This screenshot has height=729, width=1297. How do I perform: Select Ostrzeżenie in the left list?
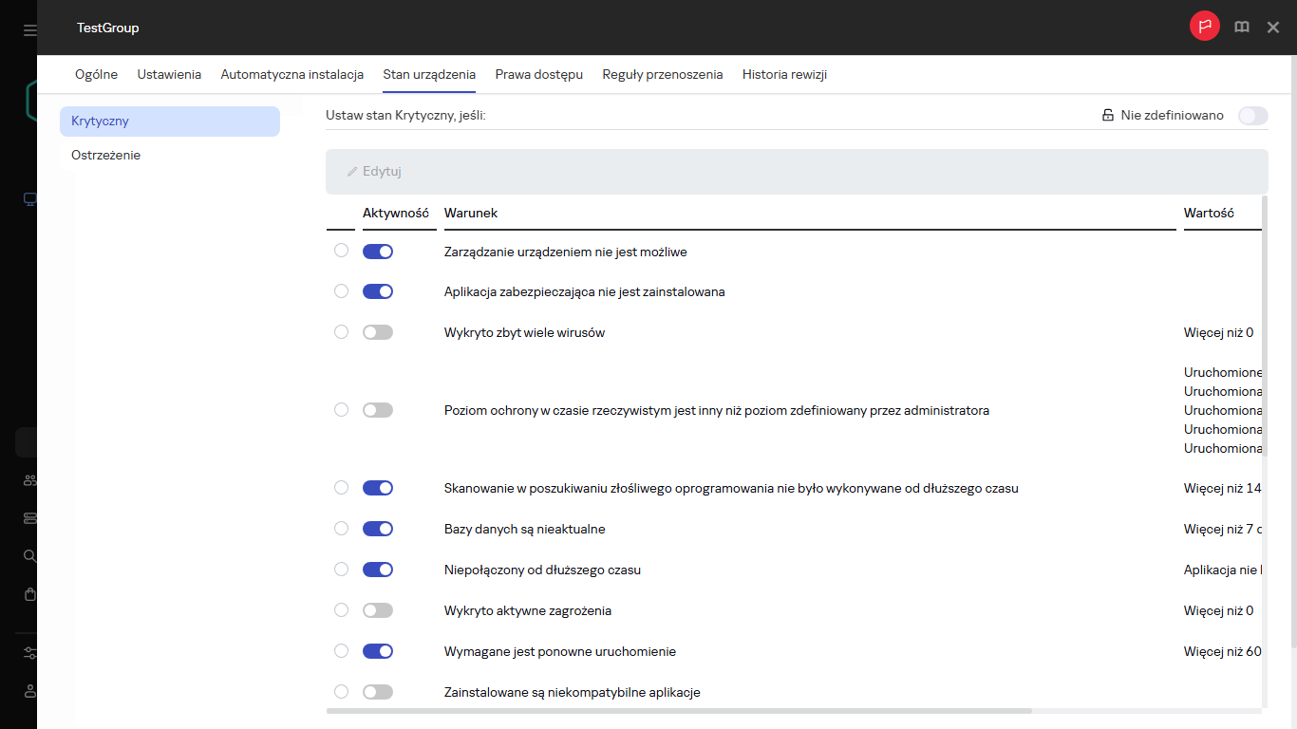pyautogui.click(x=106, y=155)
